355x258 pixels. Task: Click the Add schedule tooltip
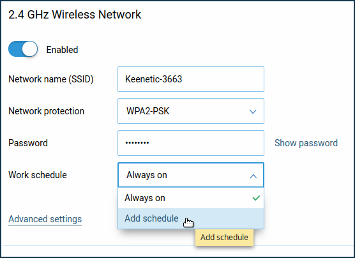pyautogui.click(x=224, y=238)
